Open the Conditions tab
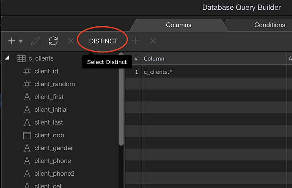292x188 pixels. point(270,25)
